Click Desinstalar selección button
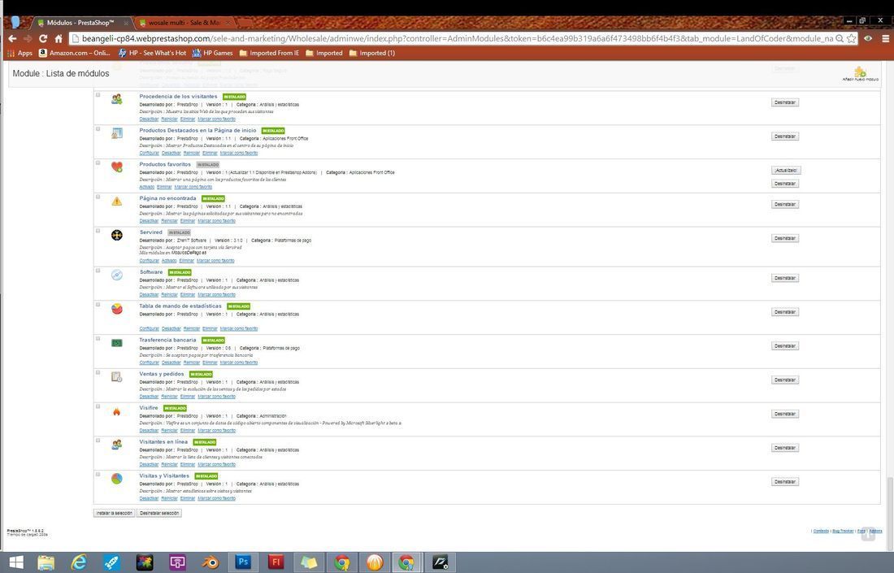Viewport: 894px width, 573px height. 159,513
